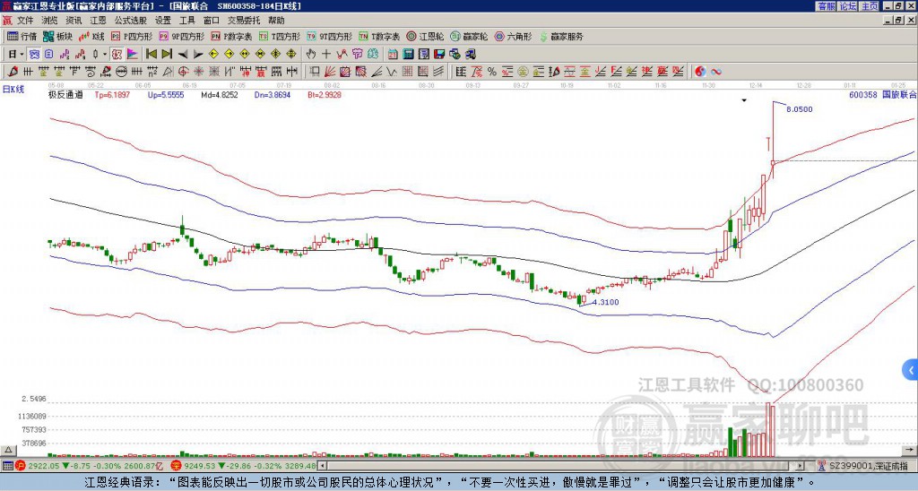Toggle the 权 adjusted-price button
Screen dimensions: 918x491
tap(117, 55)
